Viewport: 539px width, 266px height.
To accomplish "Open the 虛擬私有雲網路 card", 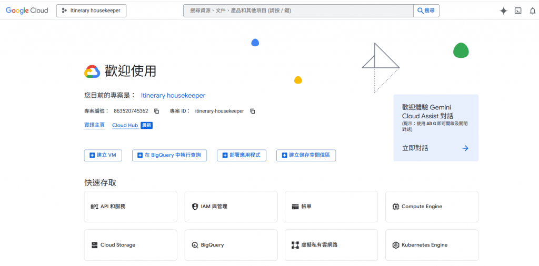I will (x=332, y=245).
